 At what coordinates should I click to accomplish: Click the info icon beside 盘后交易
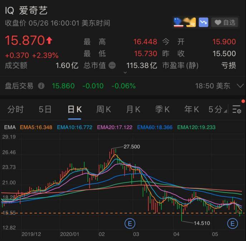point(41,86)
